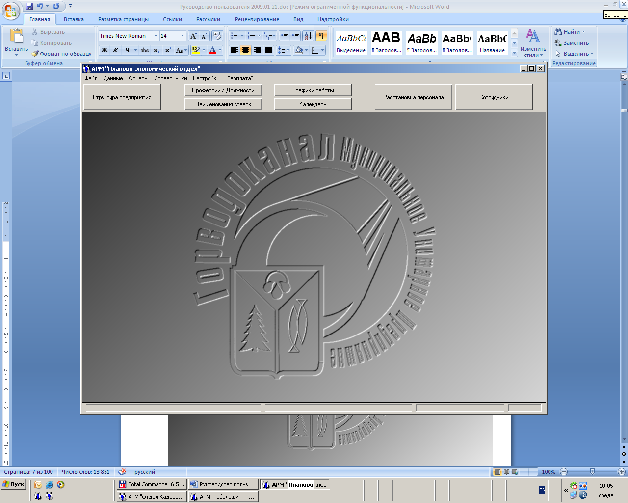Image resolution: width=628 pixels, height=503 pixels.
Task: Switch to Total Commander in taskbar
Action: 152,484
